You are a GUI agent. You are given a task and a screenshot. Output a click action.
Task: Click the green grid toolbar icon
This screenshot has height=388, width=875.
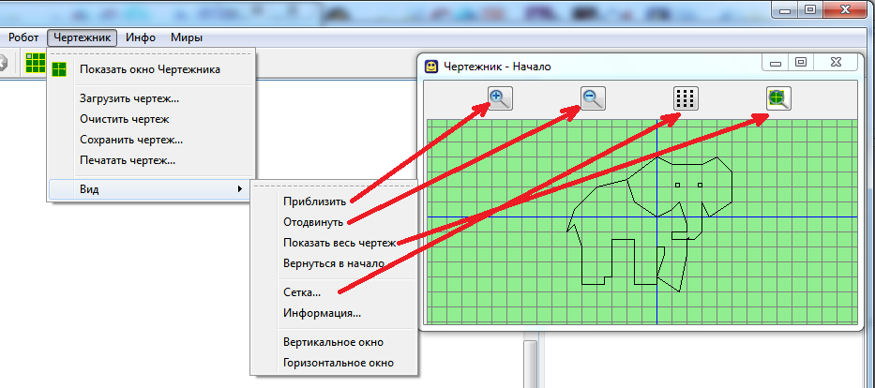[x=36, y=63]
